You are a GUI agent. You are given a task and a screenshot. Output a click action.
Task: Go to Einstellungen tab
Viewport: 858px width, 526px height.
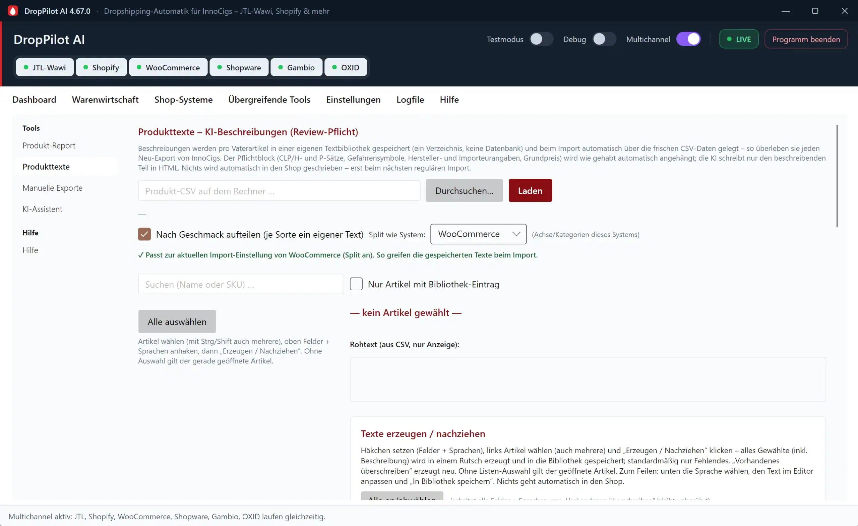pyautogui.click(x=353, y=100)
